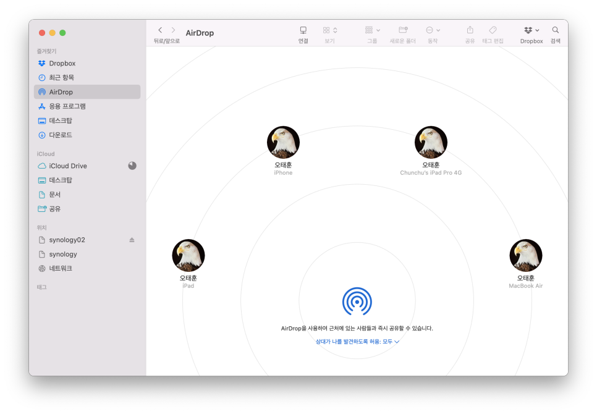Select Chunchu's iPad Pro 4G avatar
The height and width of the screenshot is (414, 597).
(x=431, y=142)
